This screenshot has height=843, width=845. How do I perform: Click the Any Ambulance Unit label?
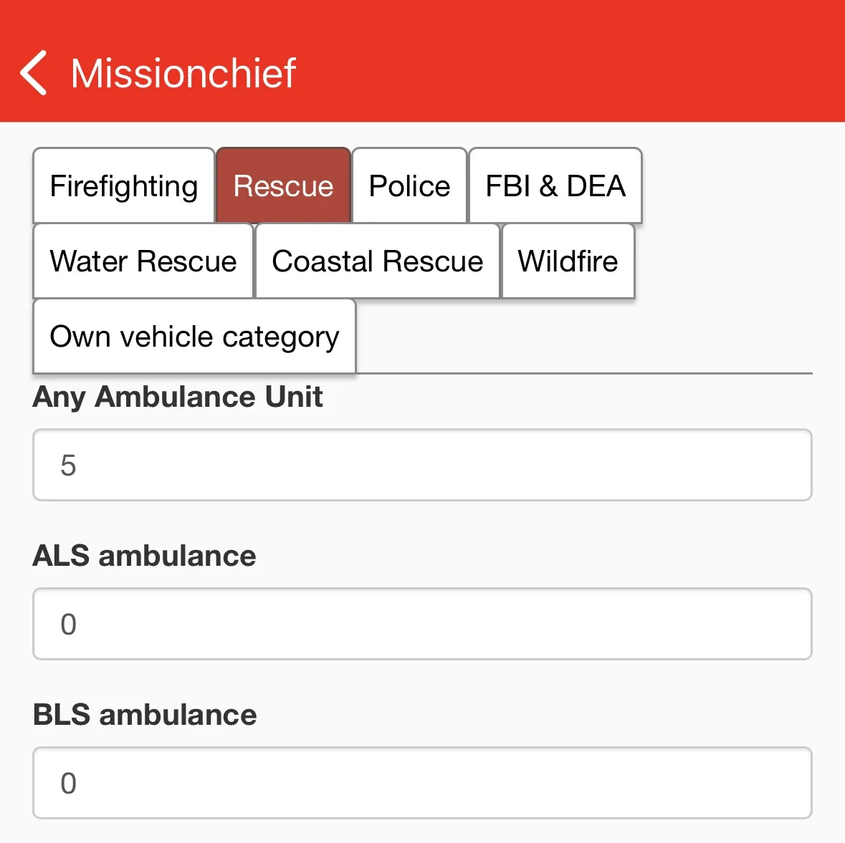178,398
